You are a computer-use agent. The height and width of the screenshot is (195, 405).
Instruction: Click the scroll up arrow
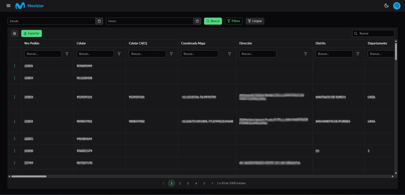point(396,41)
